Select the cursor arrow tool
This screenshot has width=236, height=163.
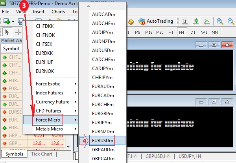pyautogui.click(x=7, y=32)
